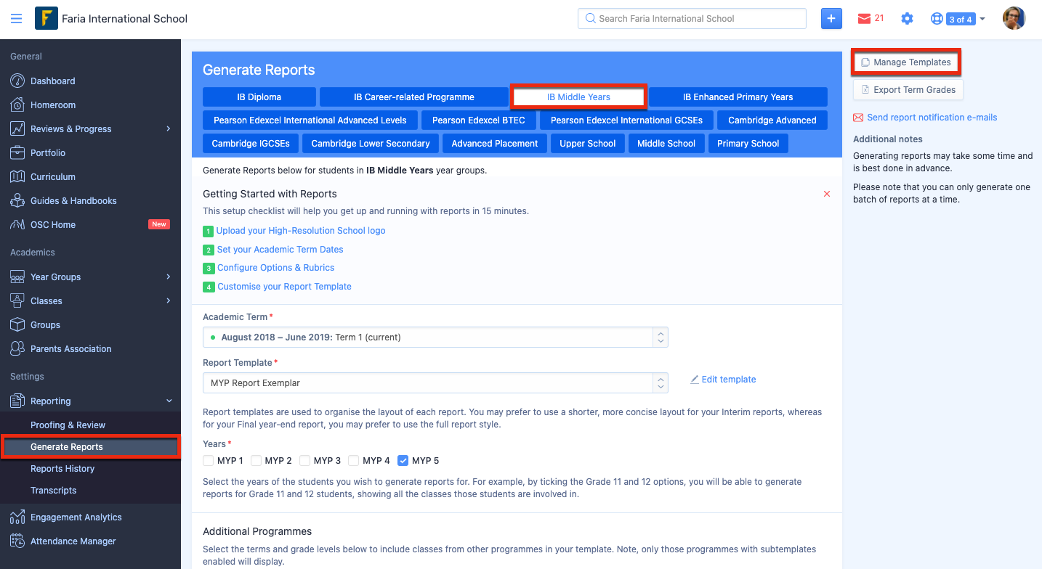Click the Faria school logo
The height and width of the screenshot is (569, 1042).
(47, 18)
